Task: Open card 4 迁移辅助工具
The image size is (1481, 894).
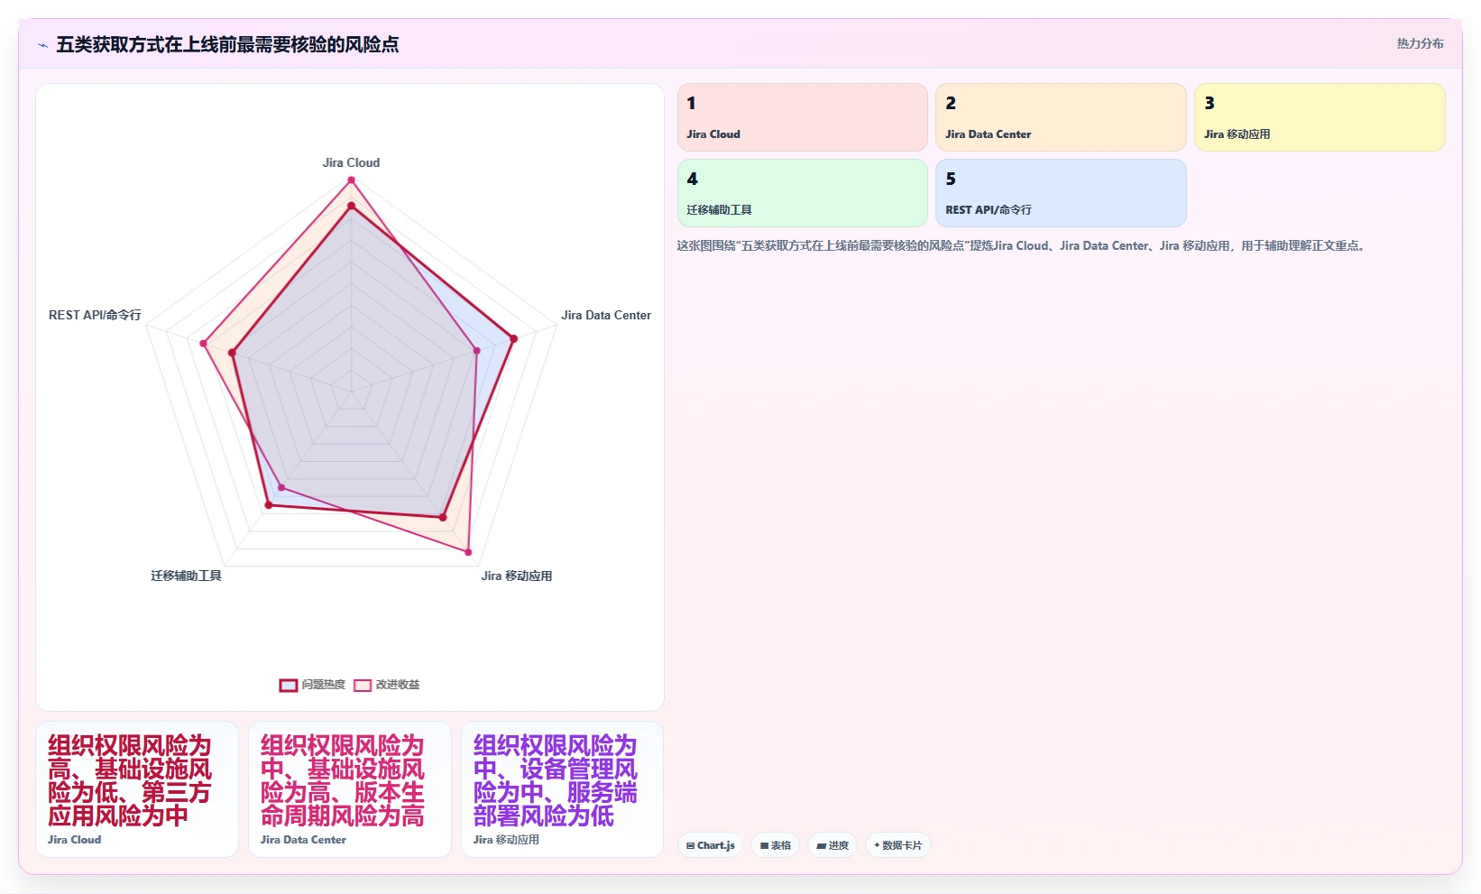Action: 802,193
